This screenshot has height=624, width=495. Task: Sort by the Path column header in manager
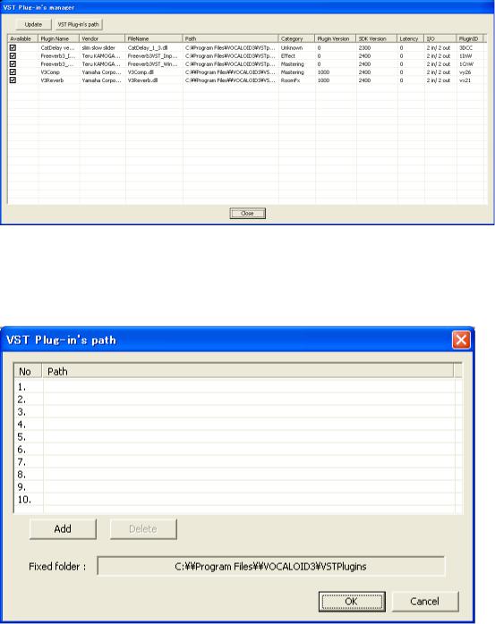click(x=230, y=38)
